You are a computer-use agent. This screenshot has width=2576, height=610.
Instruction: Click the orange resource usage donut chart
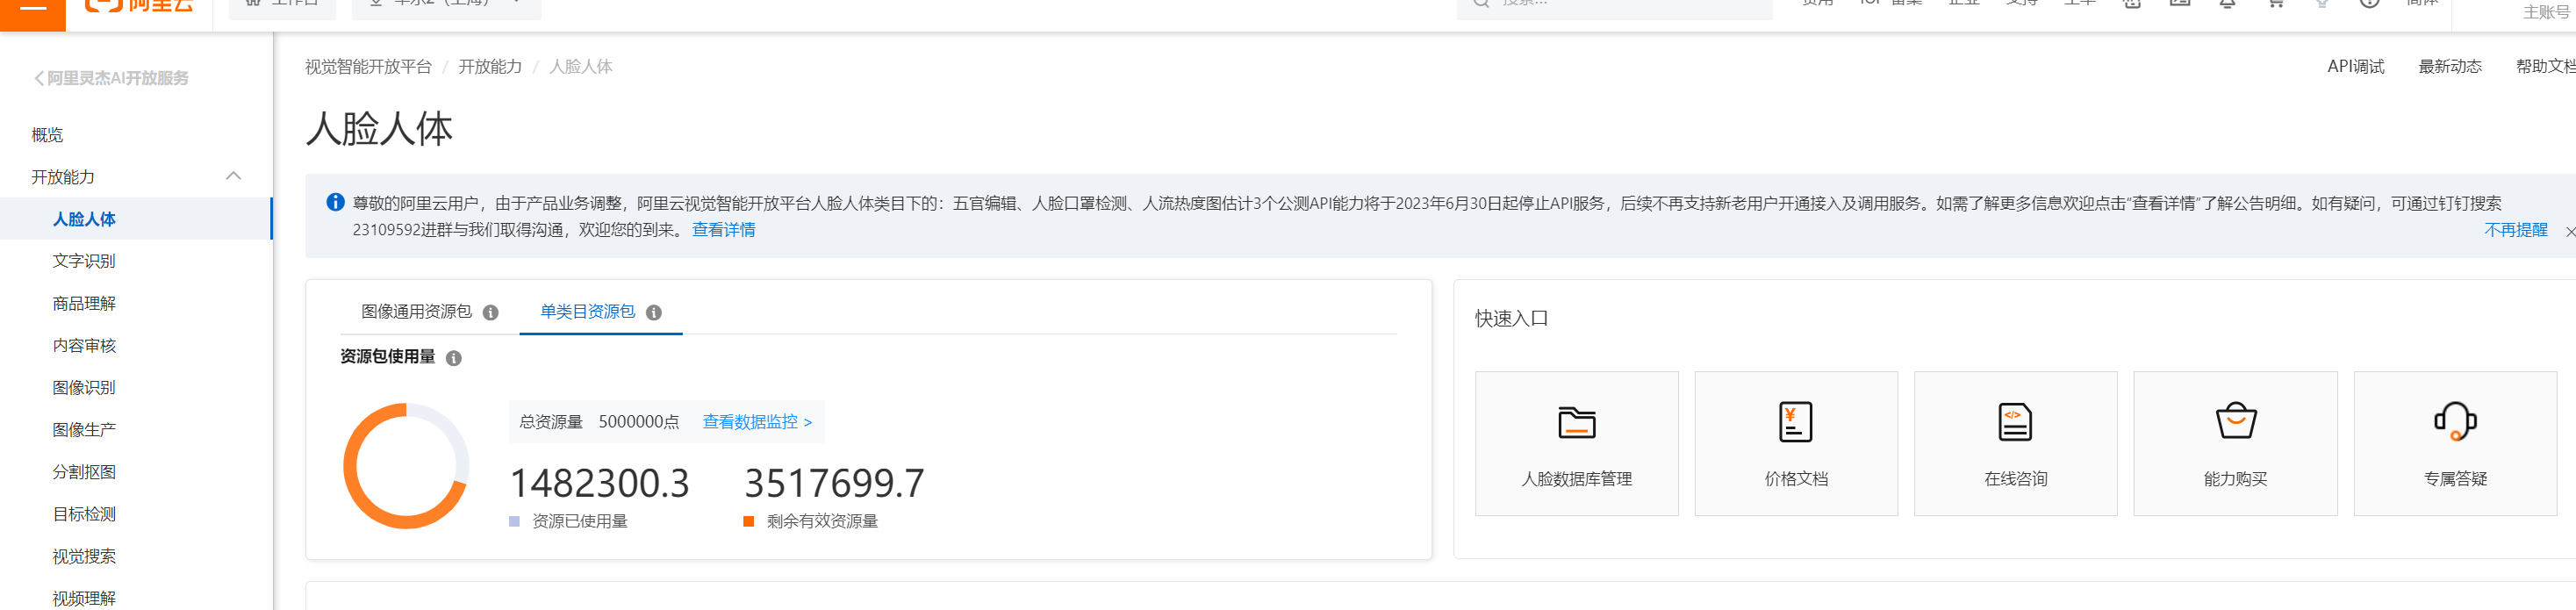pos(406,466)
